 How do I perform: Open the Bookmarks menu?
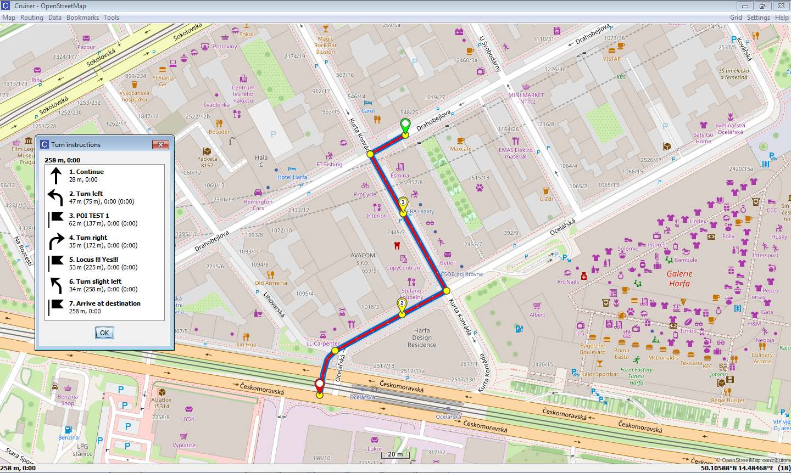[x=82, y=18]
